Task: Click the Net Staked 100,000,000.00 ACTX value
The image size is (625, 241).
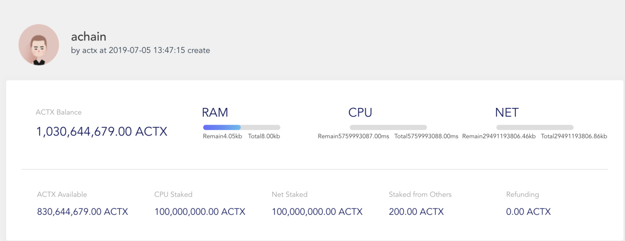Action: pyautogui.click(x=317, y=212)
